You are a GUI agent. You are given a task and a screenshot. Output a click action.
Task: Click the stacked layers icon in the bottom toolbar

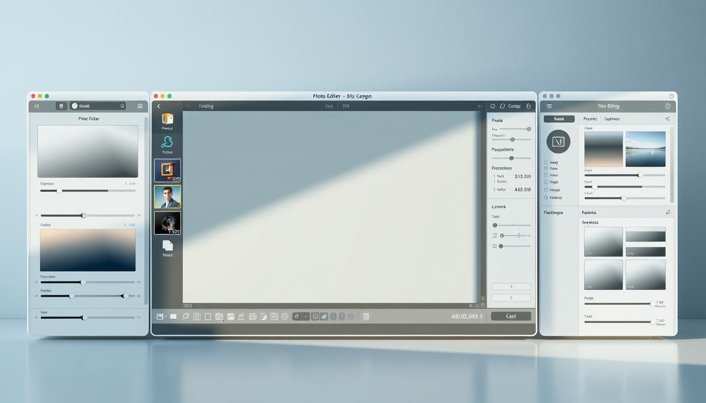pyautogui.click(x=231, y=316)
